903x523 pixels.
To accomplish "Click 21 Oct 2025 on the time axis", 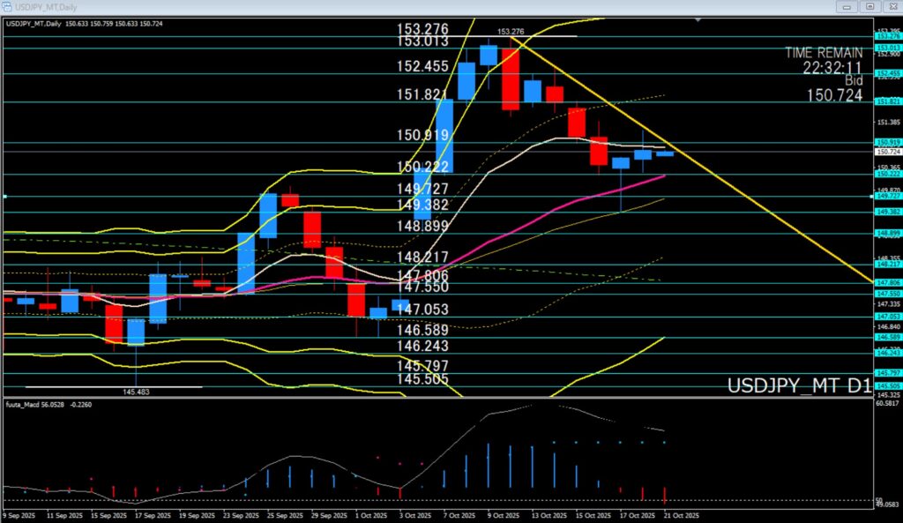I will tap(681, 514).
